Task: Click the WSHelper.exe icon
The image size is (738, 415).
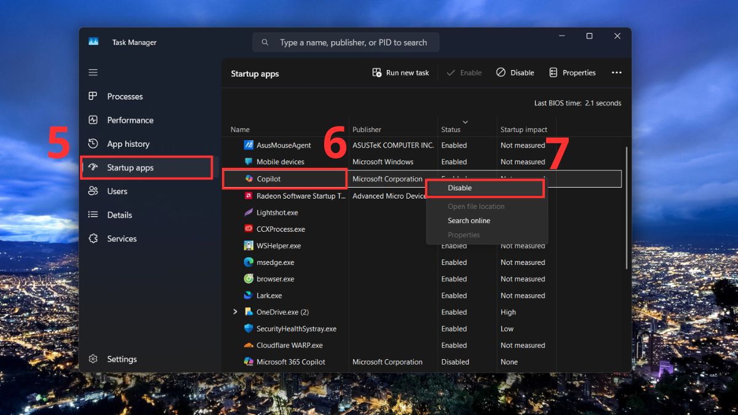Action: pos(248,245)
